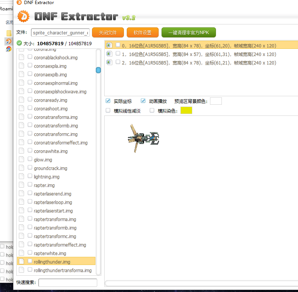Viewport: 298px width, 292px height.
Task: Click the image icon of frame 2
Action: point(109,63)
